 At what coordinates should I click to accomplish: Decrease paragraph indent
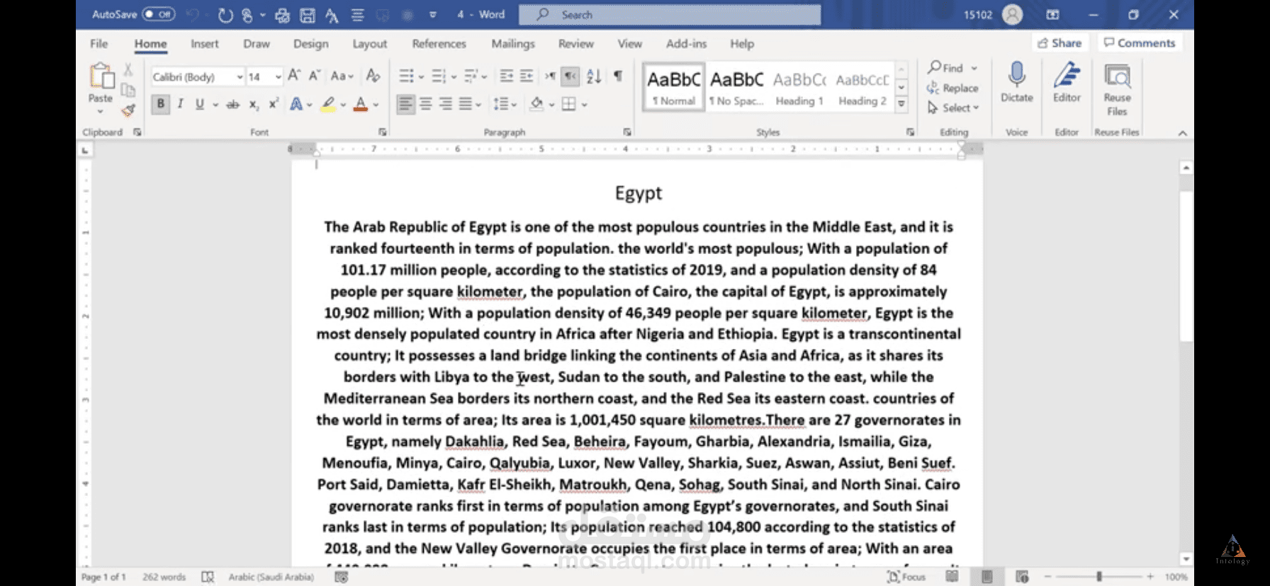(x=506, y=76)
